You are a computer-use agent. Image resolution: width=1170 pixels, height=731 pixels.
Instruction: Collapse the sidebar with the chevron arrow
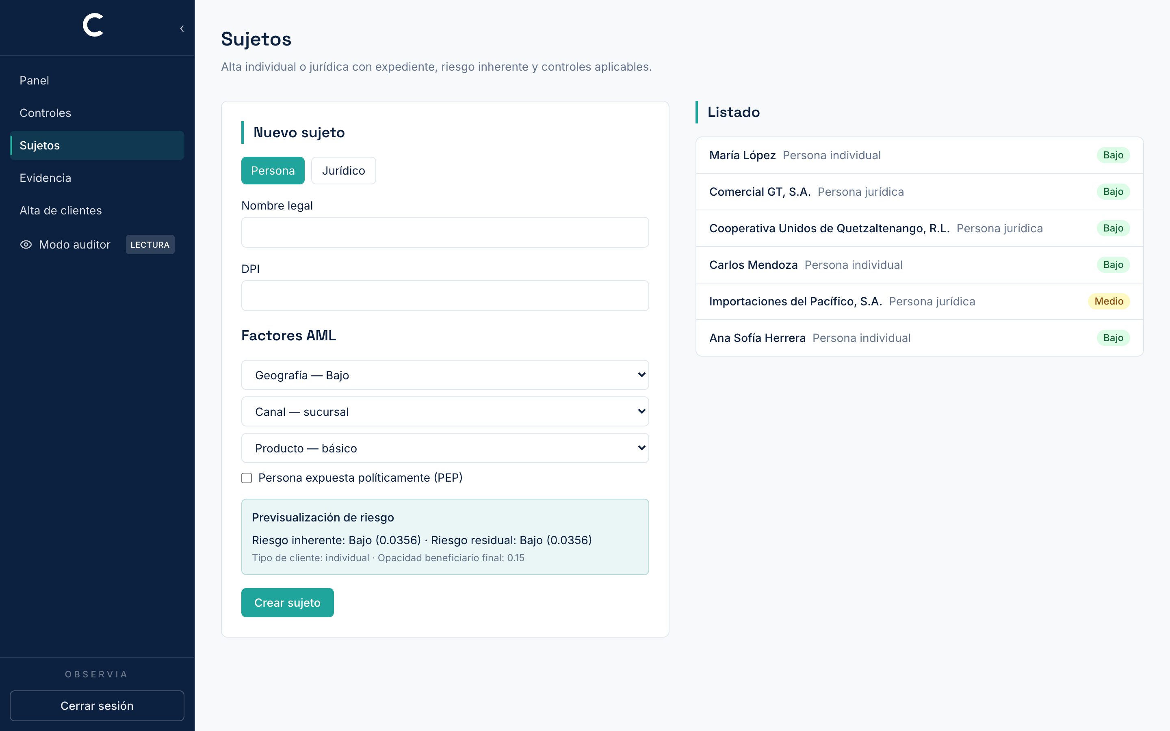182,28
